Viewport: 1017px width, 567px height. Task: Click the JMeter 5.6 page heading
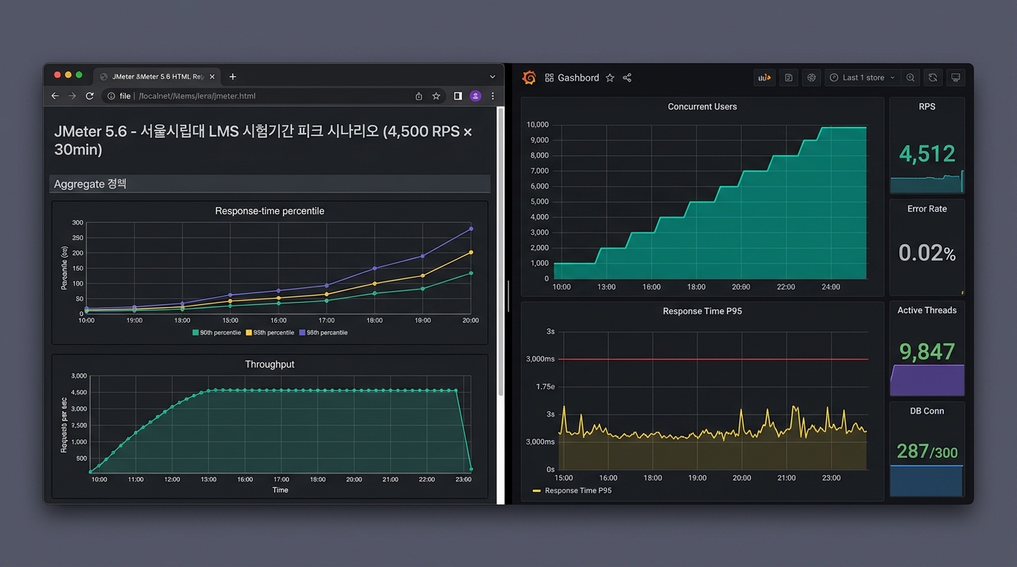[263, 140]
